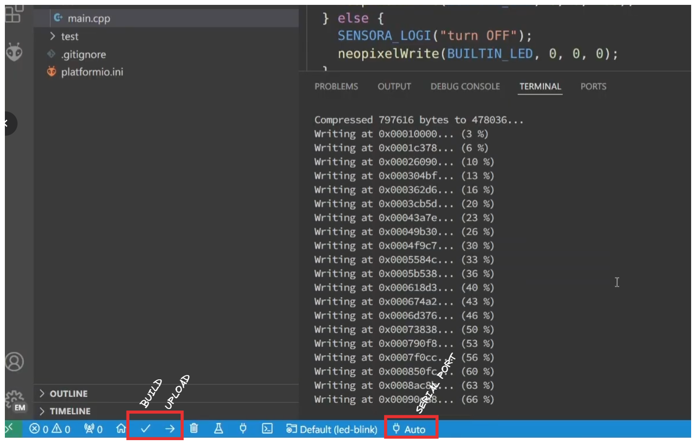Run unit tests via the flask icon

(218, 429)
